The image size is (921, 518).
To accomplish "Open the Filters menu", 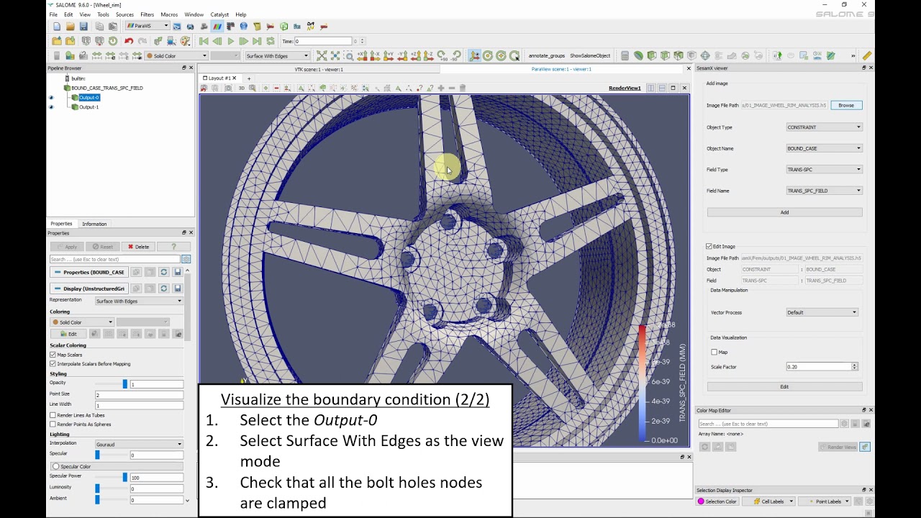I will [x=147, y=14].
